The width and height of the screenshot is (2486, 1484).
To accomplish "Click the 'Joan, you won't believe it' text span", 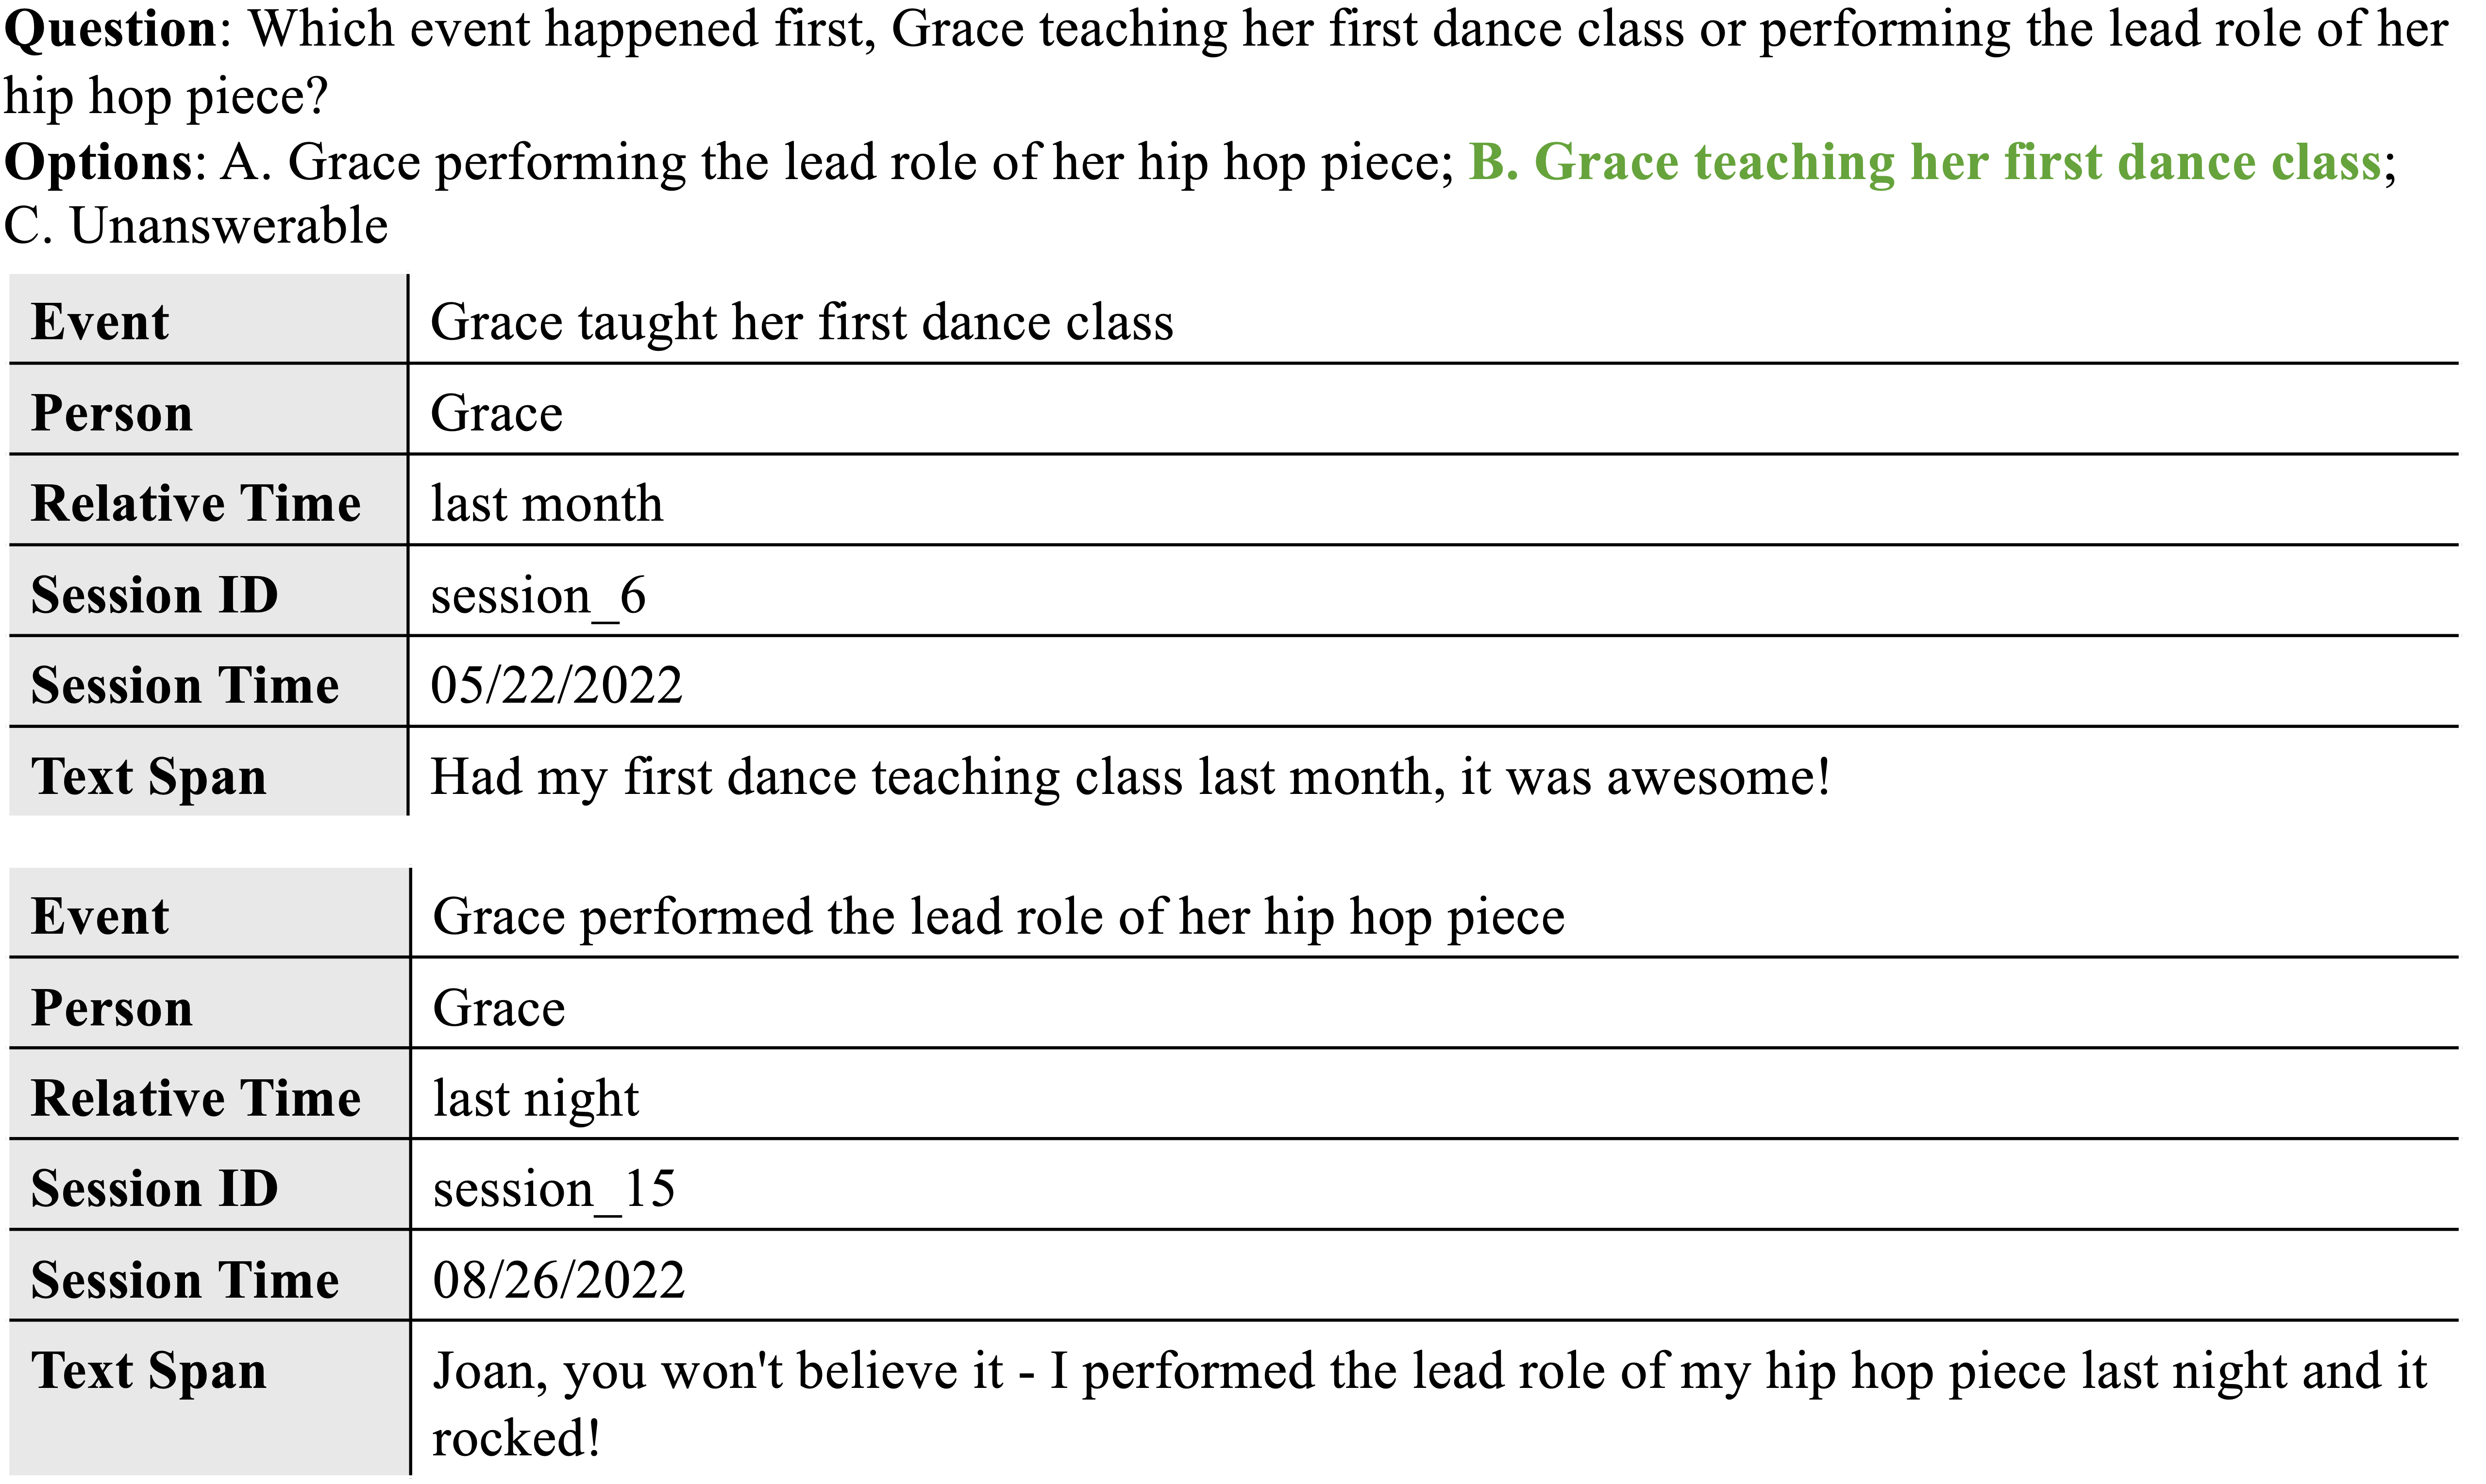I will point(1428,1372).
